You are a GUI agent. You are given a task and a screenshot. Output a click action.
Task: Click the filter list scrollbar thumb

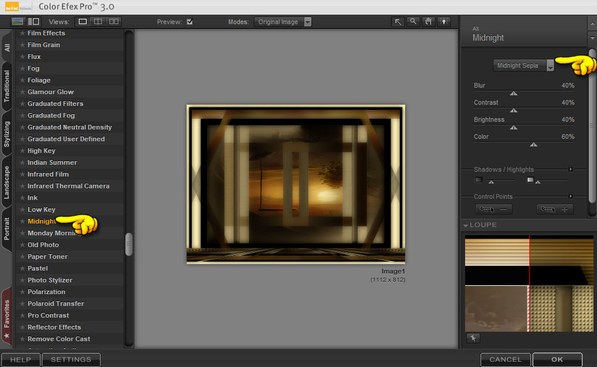[129, 244]
